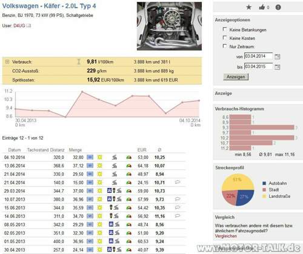303x254 pixels.
Task: Click the highest peak point on consumption chart
Action: (x=82, y=91)
